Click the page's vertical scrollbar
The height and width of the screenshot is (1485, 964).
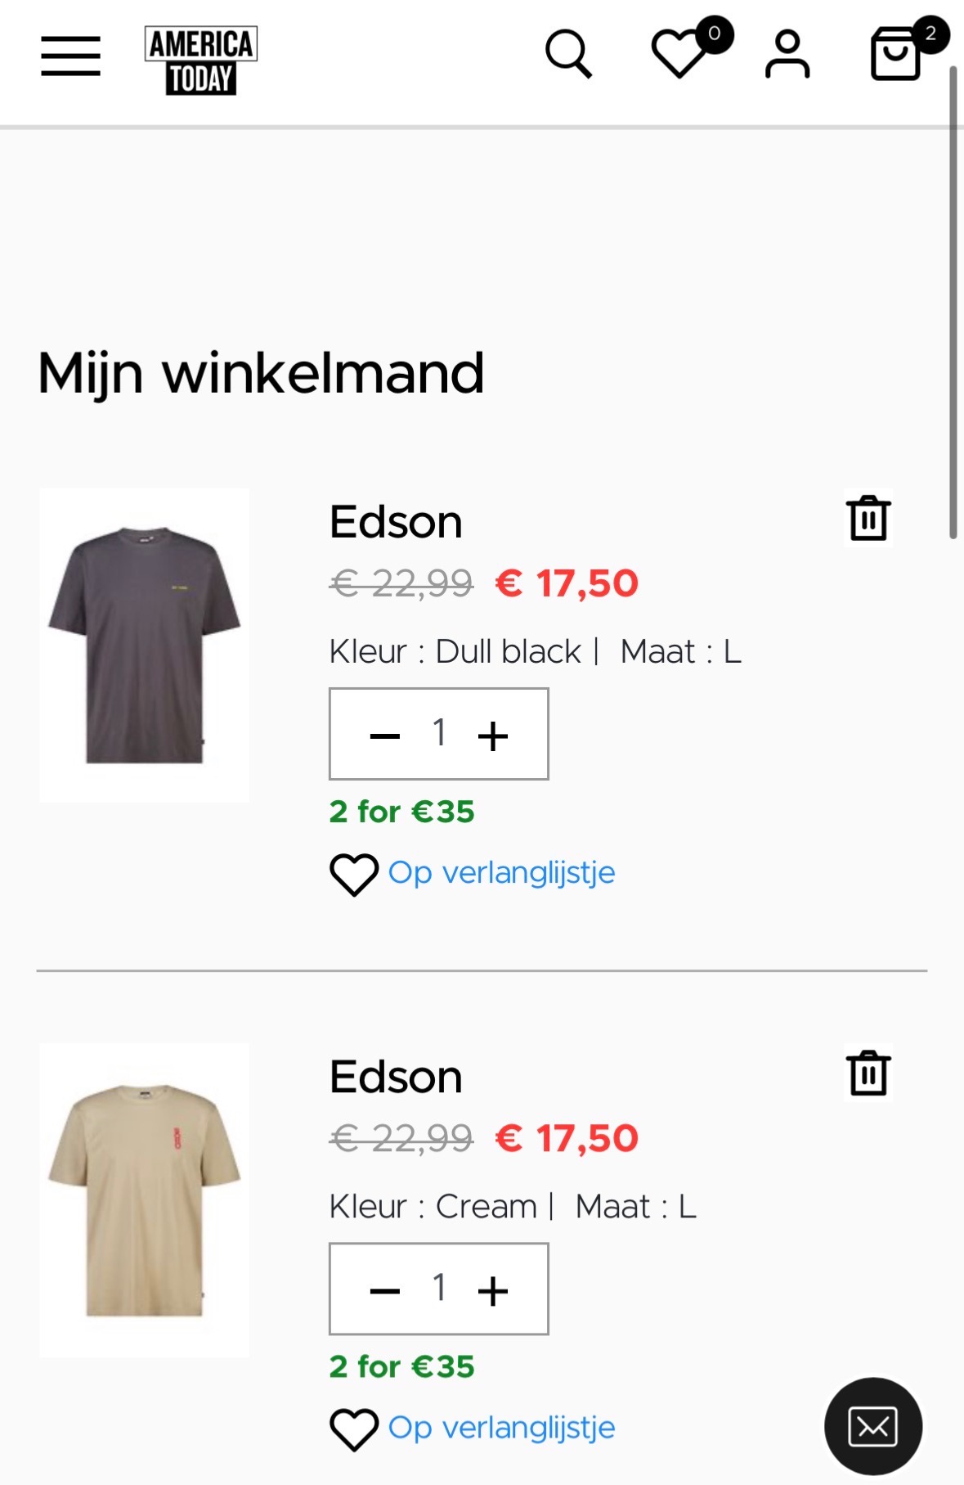(953, 303)
